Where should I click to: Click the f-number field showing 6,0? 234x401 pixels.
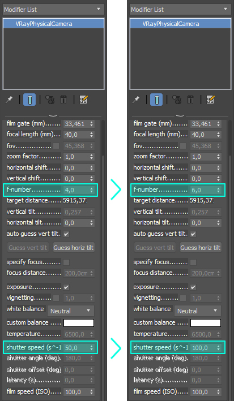tap(206, 190)
